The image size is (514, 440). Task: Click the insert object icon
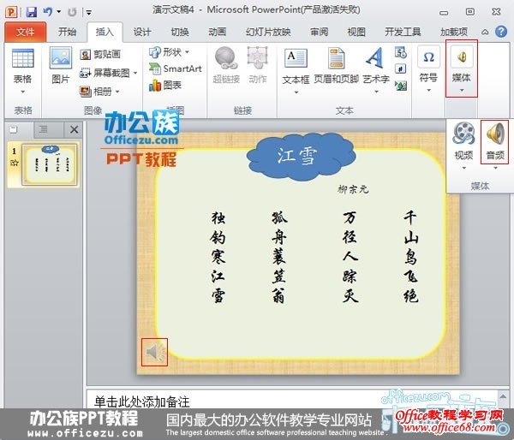click(x=401, y=86)
